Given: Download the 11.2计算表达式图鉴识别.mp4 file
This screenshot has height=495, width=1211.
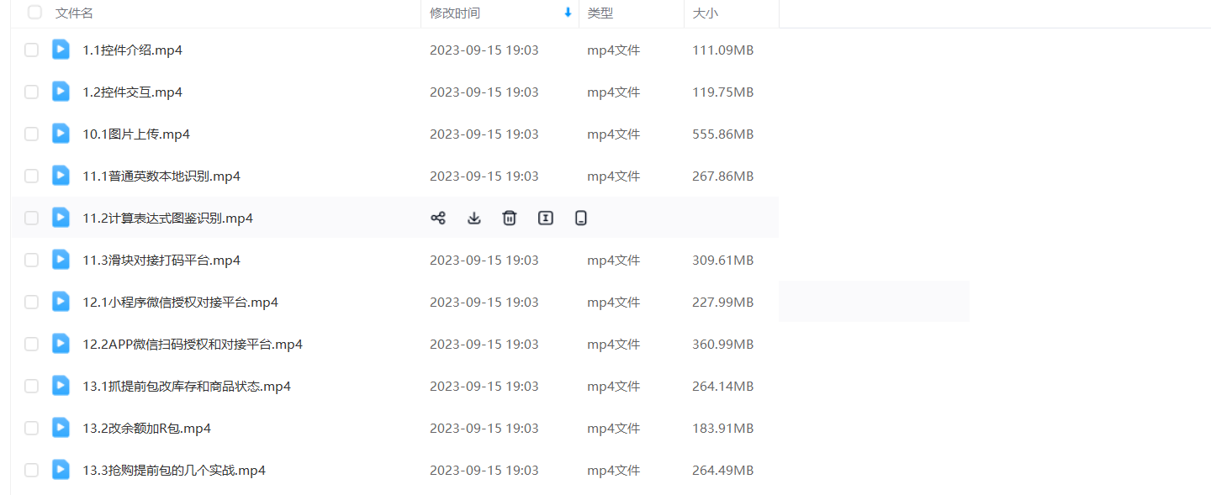Looking at the screenshot, I should 473,219.
